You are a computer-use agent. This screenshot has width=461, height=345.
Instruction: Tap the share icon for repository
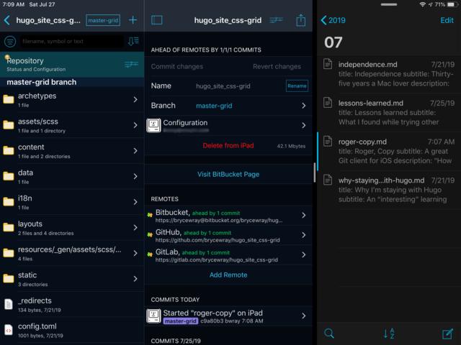point(301,20)
